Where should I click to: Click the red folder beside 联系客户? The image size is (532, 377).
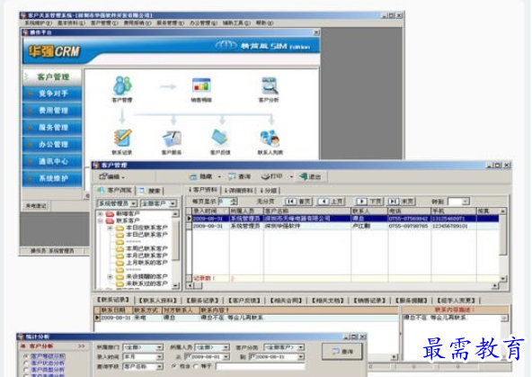[x=110, y=220]
